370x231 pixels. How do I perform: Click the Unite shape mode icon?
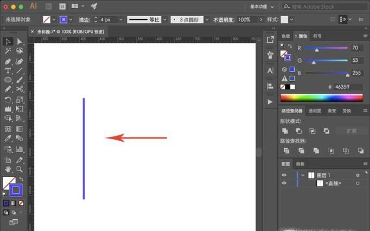tap(285, 131)
